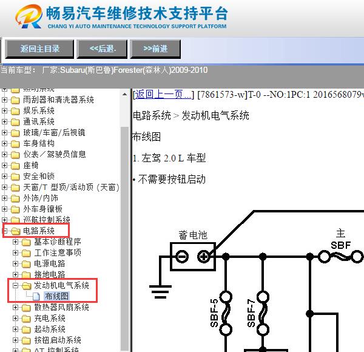Expand the 通讯系统 tree node
364x352 pixels.
(4, 121)
